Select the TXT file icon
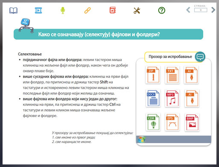The image size is (219, 167). tap(172, 75)
